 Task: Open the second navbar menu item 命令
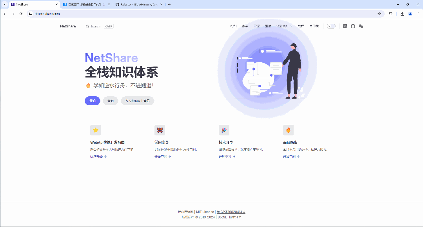[245, 26]
